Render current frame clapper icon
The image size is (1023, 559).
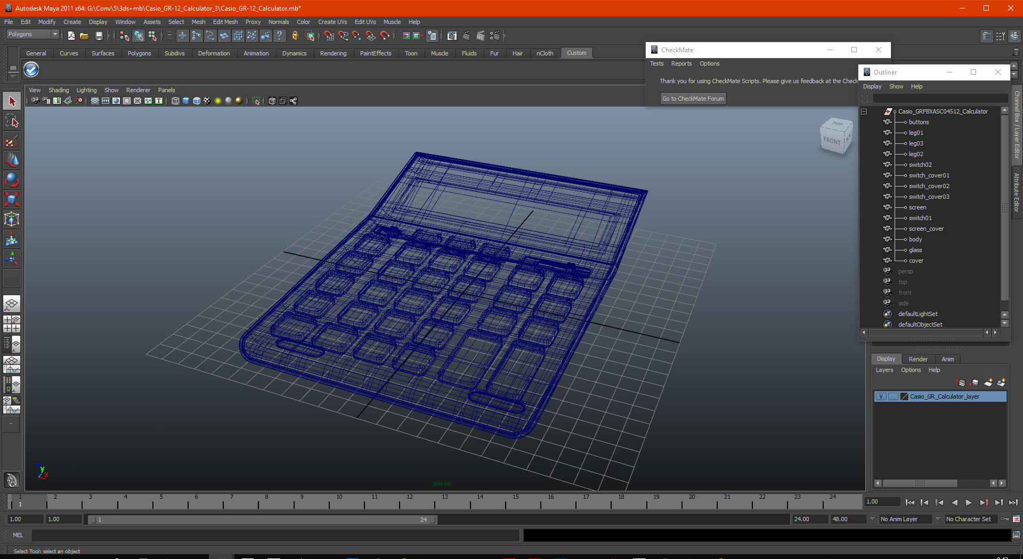(466, 36)
